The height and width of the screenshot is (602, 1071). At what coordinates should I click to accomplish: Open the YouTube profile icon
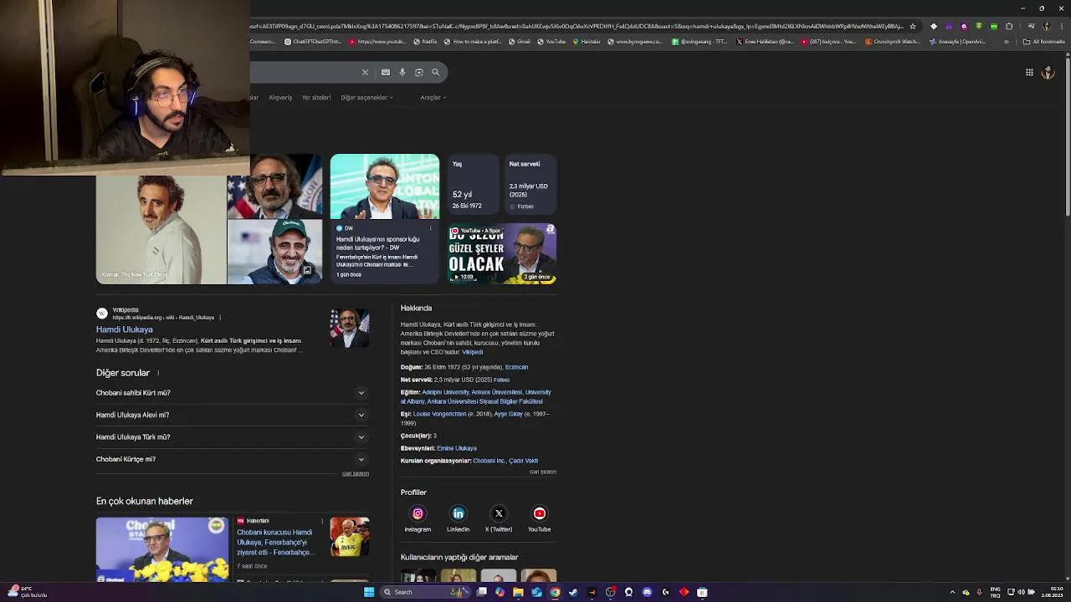[540, 513]
